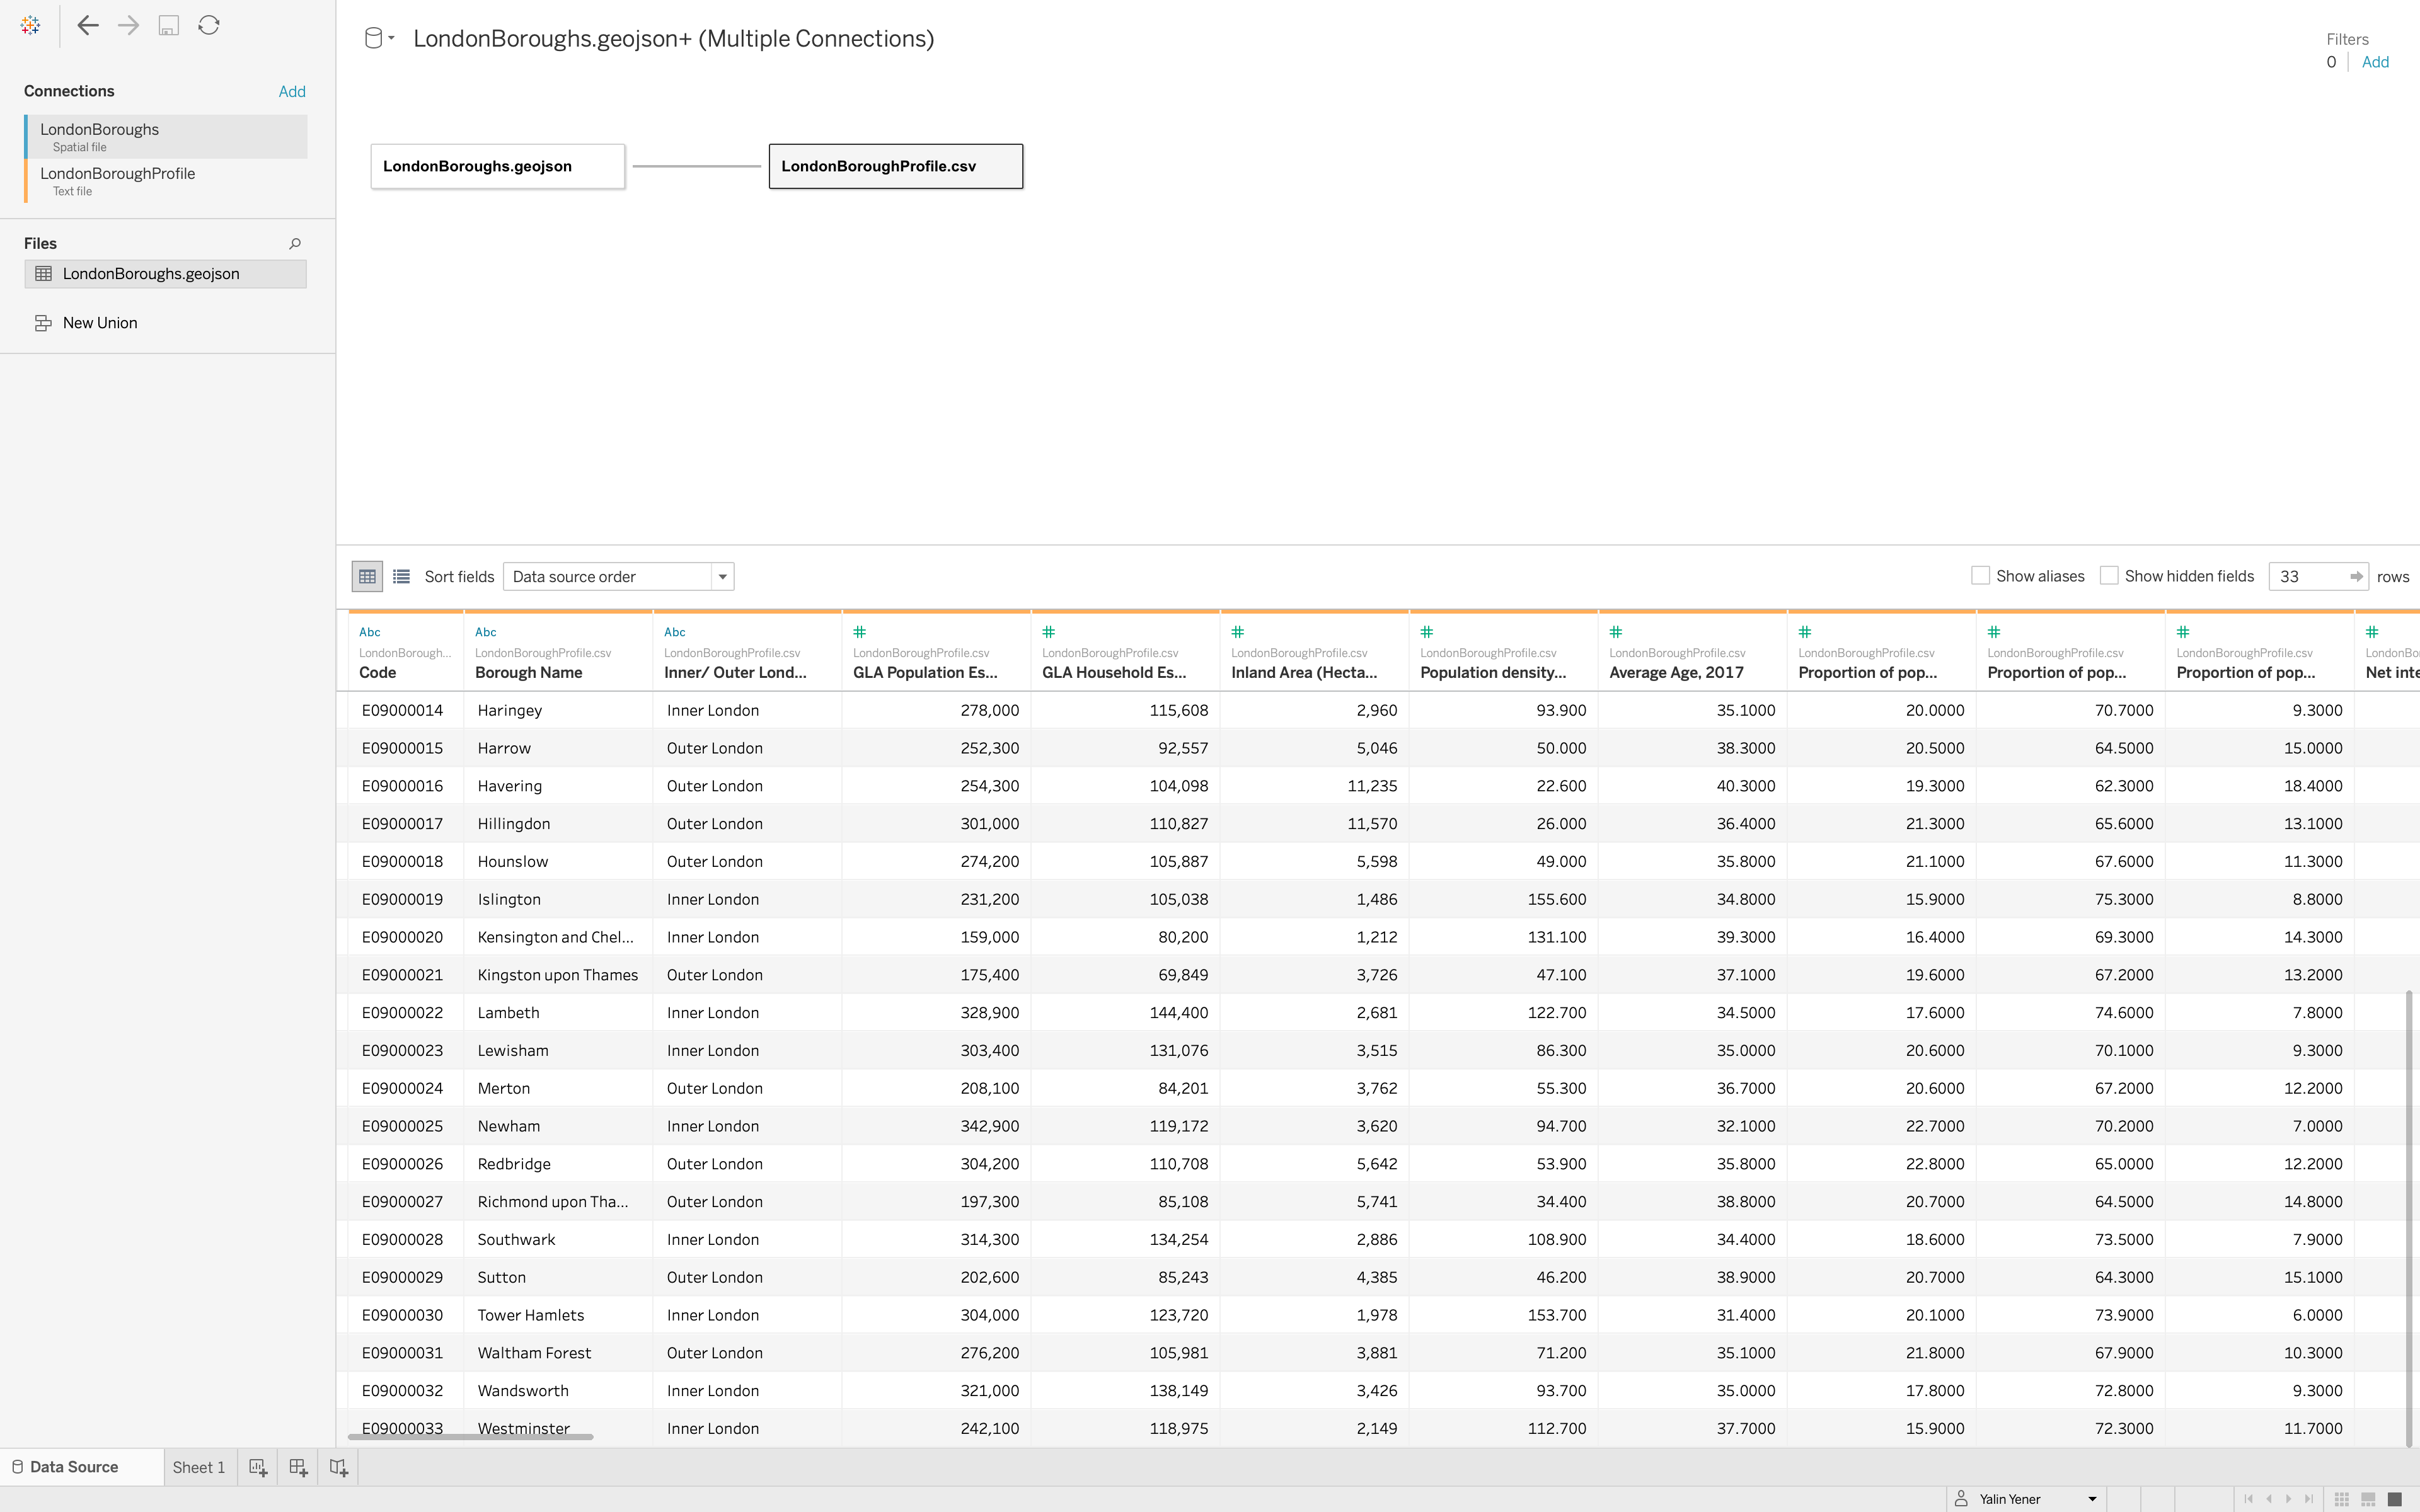
Task: Click Add next to Connections
Action: click(x=292, y=92)
